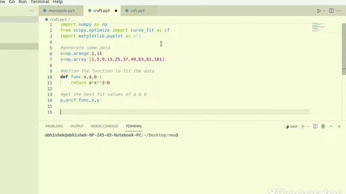Screen dimensions: 346x194
Task: Click the empty line 16 in editor
Action: click(x=185, y=112)
